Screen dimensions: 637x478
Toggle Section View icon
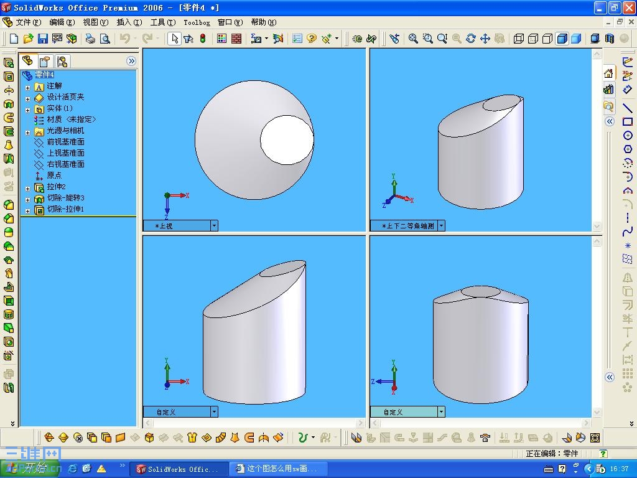click(610, 39)
